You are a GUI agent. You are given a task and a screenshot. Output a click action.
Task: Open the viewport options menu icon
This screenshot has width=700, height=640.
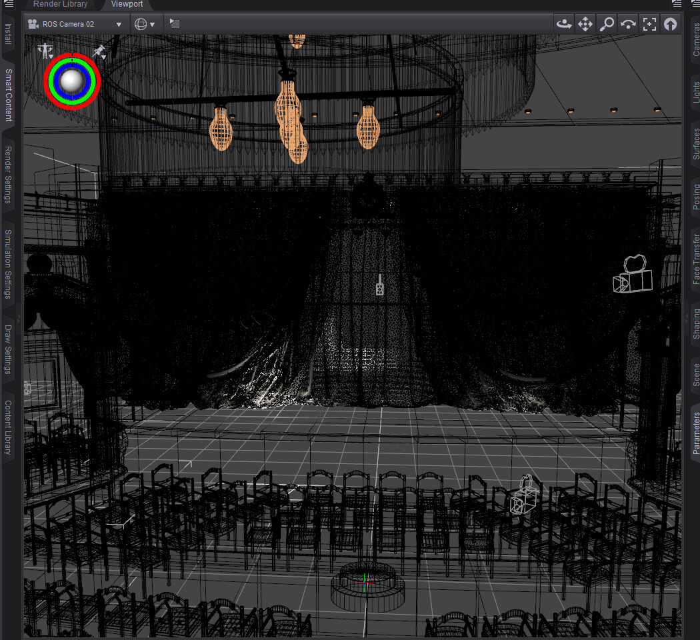pos(175,23)
